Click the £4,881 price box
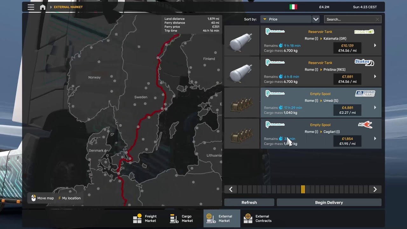The width and height of the screenshot is (407, 229). click(347, 110)
